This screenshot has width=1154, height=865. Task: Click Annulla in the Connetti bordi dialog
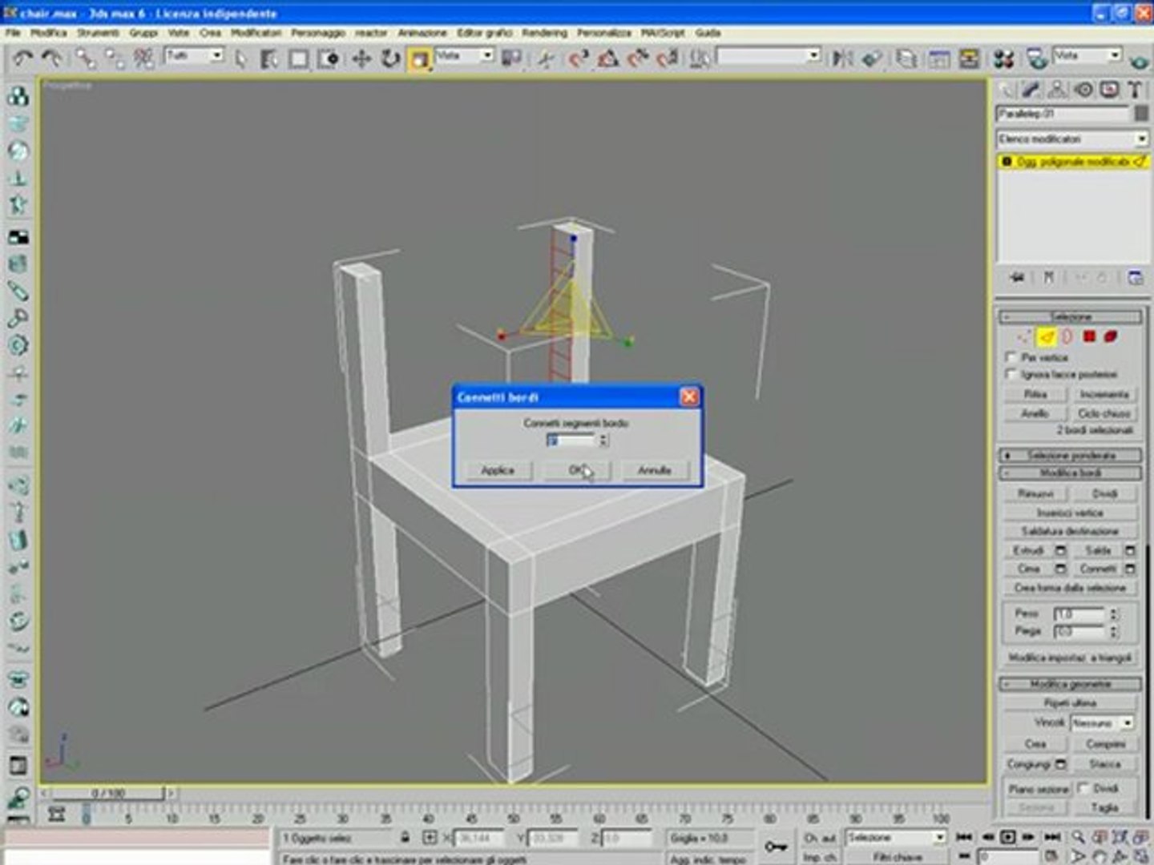[654, 470]
